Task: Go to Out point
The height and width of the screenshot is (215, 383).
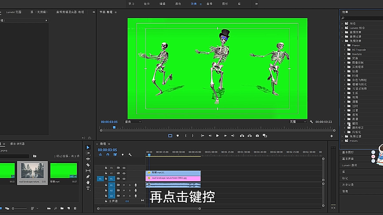Action: pyautogui.click(x=232, y=136)
